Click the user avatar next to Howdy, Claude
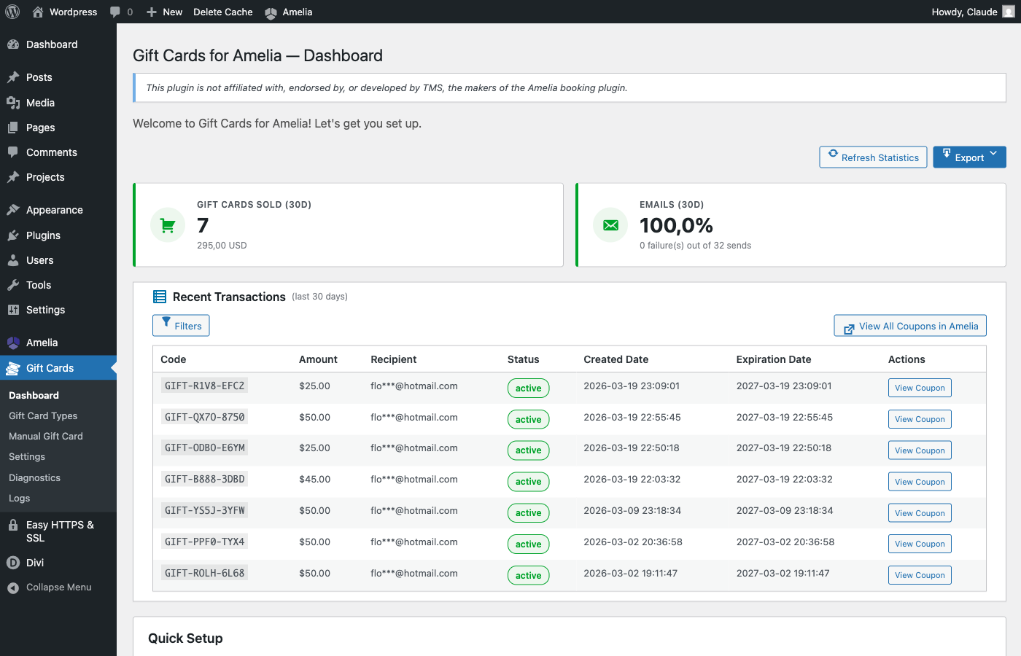 point(1009,12)
